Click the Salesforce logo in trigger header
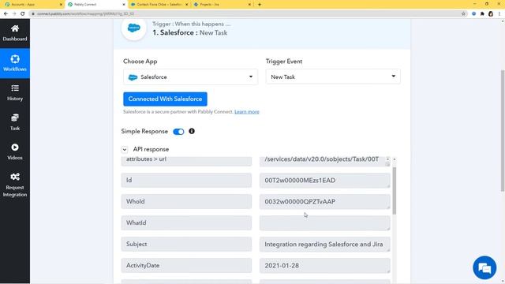 pyautogui.click(x=133, y=28)
